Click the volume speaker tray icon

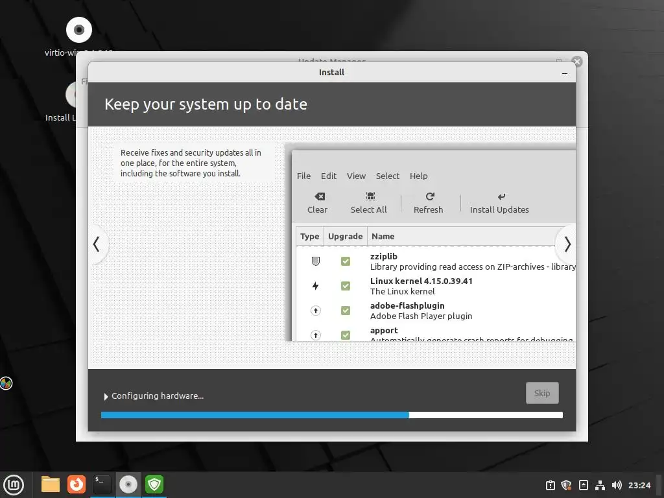(x=617, y=485)
